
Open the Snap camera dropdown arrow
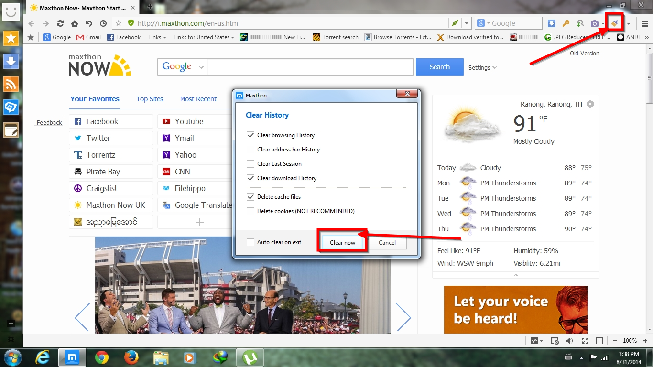coord(603,23)
